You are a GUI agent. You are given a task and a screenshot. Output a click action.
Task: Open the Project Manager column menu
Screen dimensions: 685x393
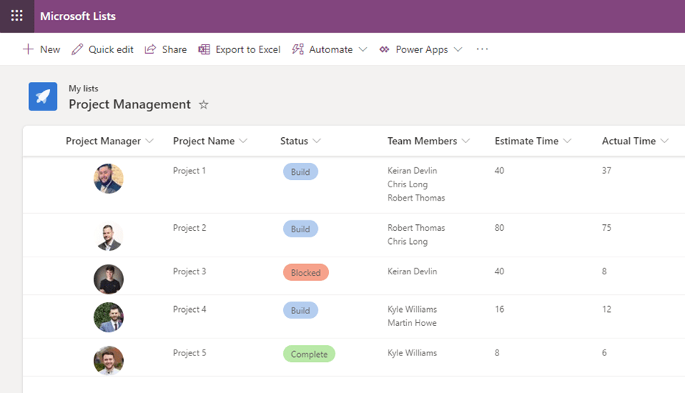pos(150,141)
